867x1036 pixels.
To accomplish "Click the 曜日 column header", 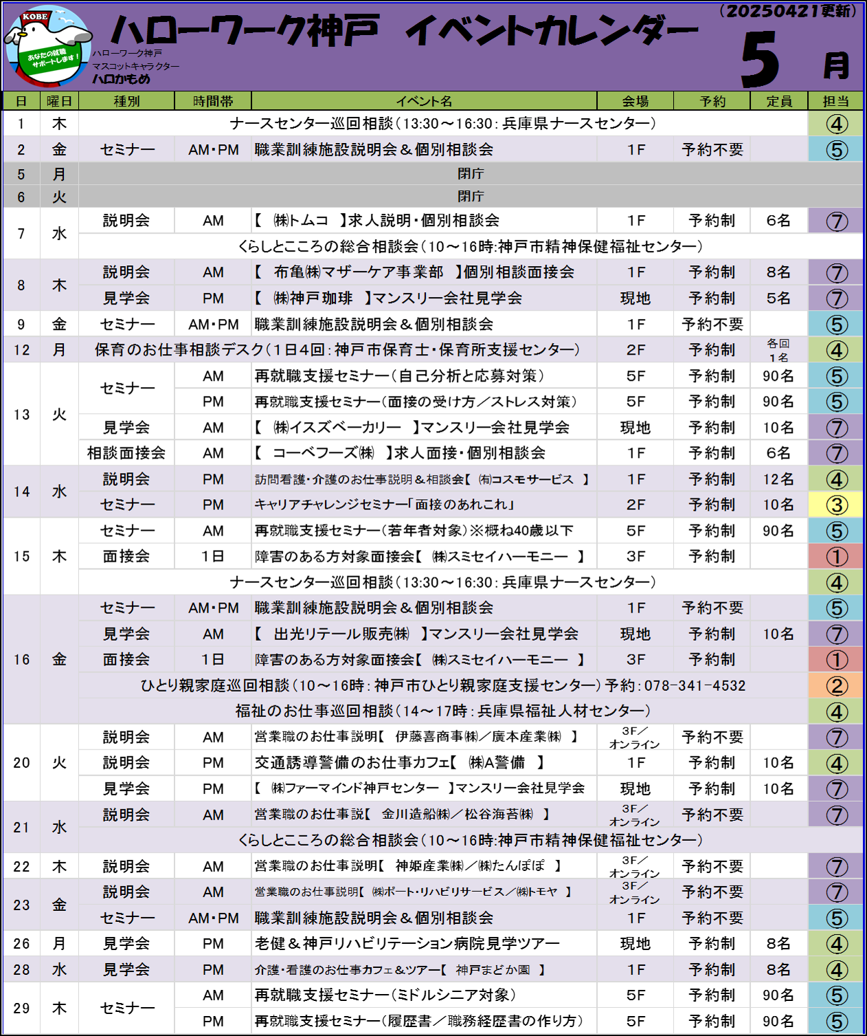I will click(59, 101).
